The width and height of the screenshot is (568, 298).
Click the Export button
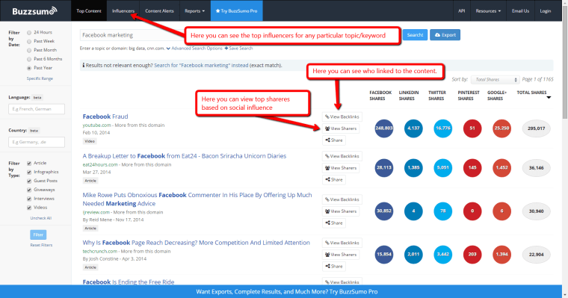[x=445, y=35]
